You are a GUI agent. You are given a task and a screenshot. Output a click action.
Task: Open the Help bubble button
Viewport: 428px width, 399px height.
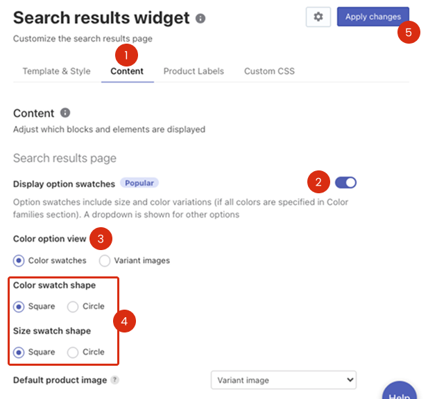tap(400, 391)
